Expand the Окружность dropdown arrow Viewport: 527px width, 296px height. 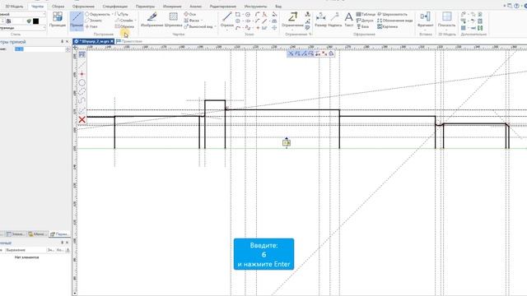click(x=113, y=14)
